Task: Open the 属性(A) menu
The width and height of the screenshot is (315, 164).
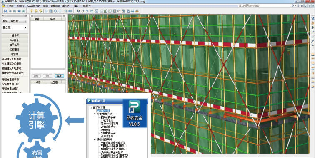Action: pyautogui.click(x=66, y=6)
